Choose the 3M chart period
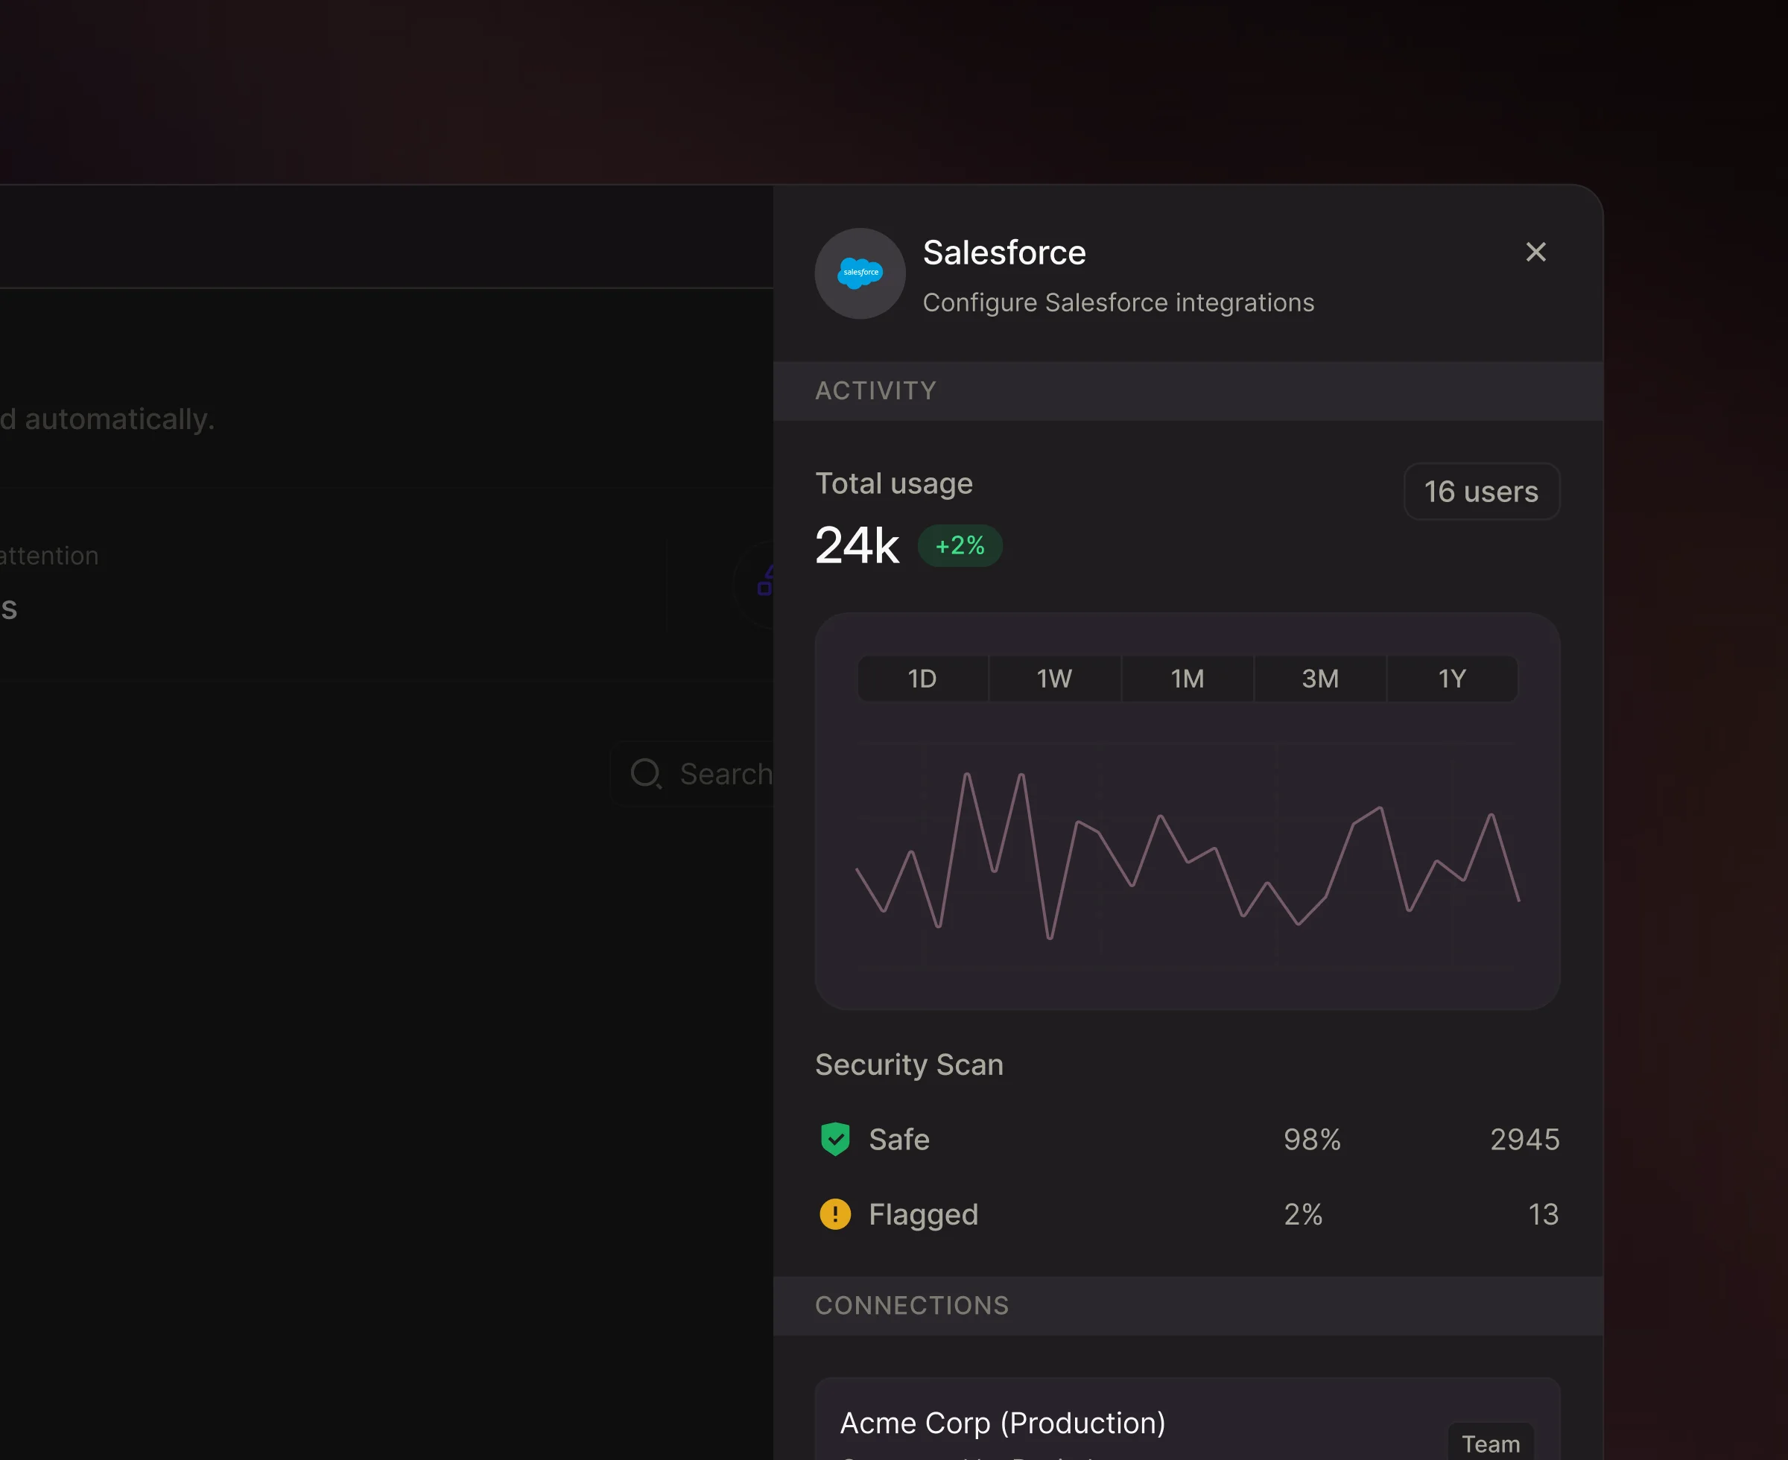Viewport: 1788px width, 1460px height. (x=1319, y=679)
